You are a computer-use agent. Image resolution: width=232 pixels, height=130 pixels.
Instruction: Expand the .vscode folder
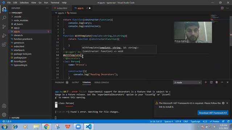(17, 17)
